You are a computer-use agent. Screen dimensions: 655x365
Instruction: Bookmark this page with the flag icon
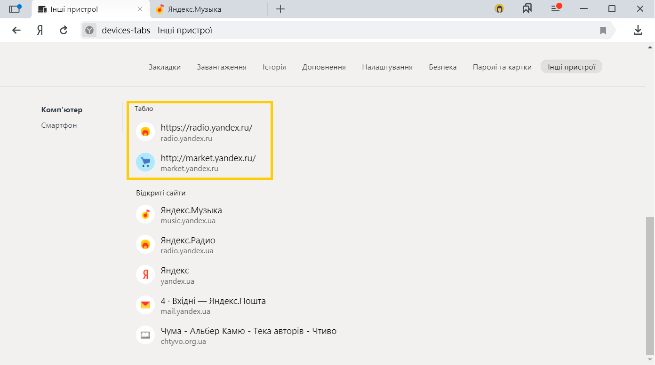point(603,31)
